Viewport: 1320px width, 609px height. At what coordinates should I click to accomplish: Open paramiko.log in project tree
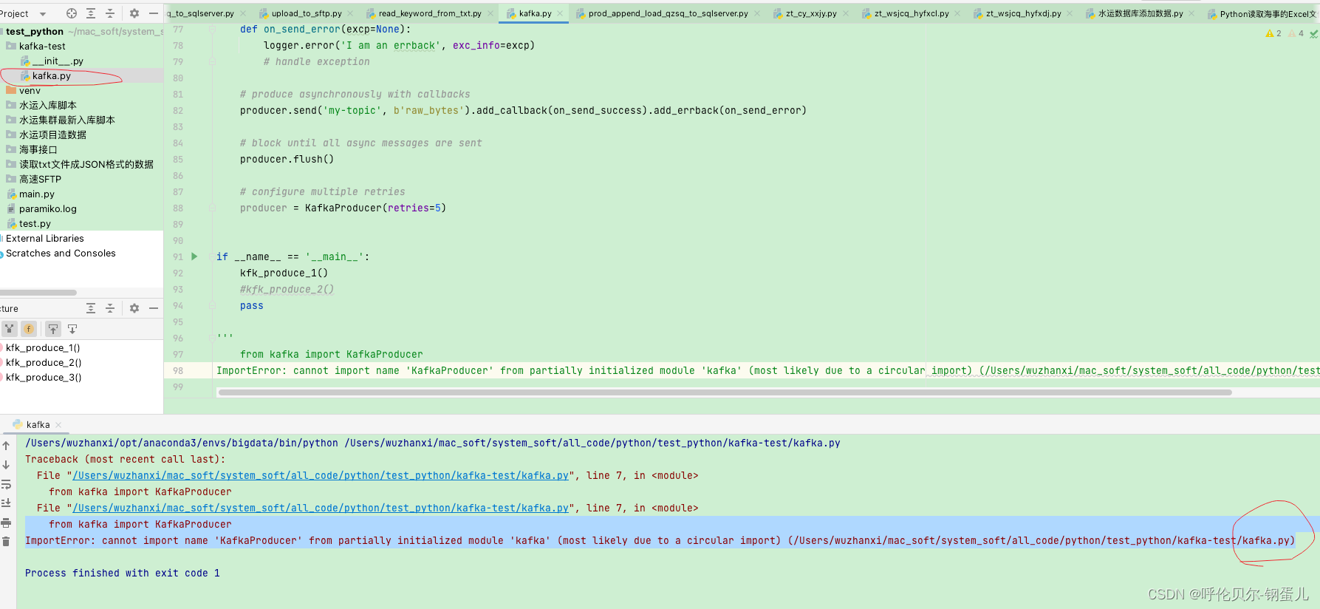[x=47, y=208]
